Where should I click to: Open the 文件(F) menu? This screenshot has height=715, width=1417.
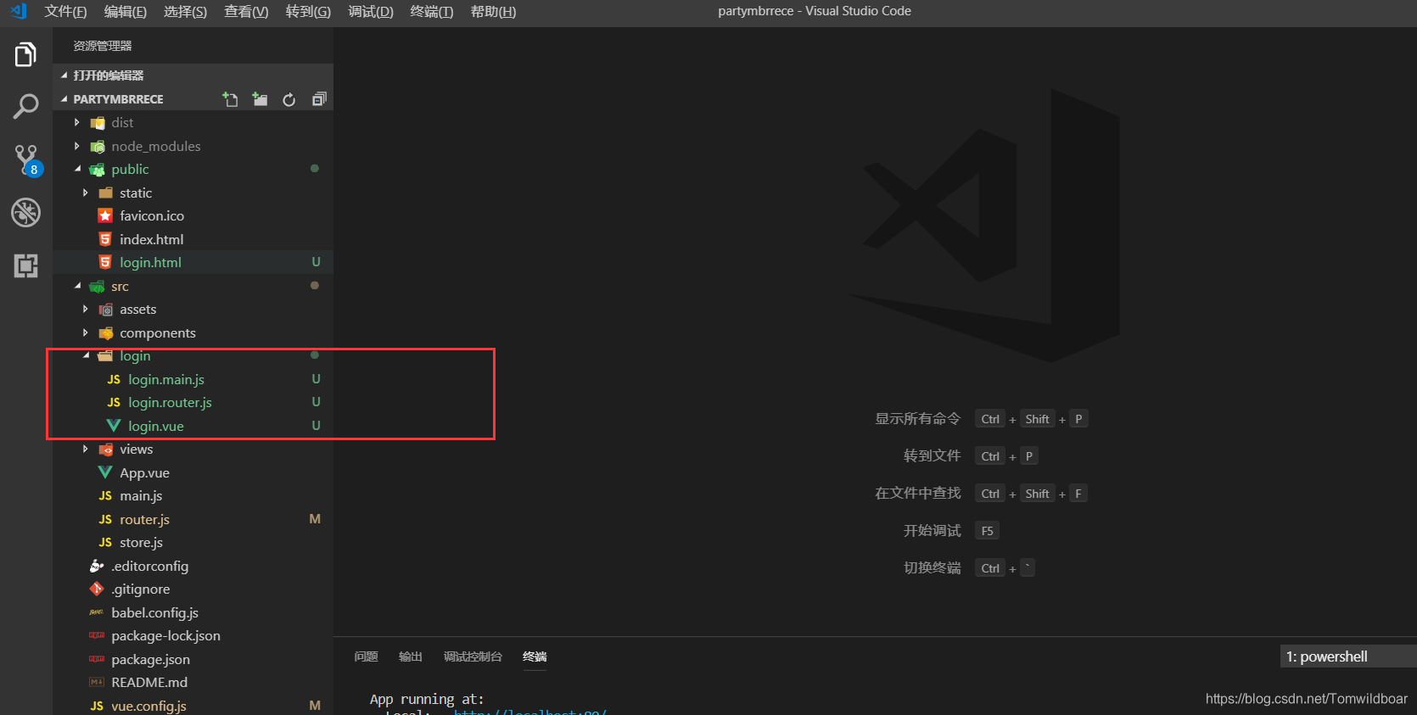pos(65,11)
